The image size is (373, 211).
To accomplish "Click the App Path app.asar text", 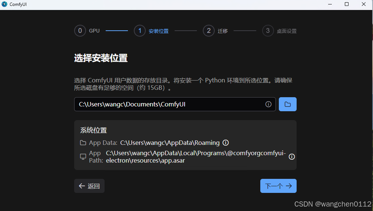I will click(x=196, y=157).
